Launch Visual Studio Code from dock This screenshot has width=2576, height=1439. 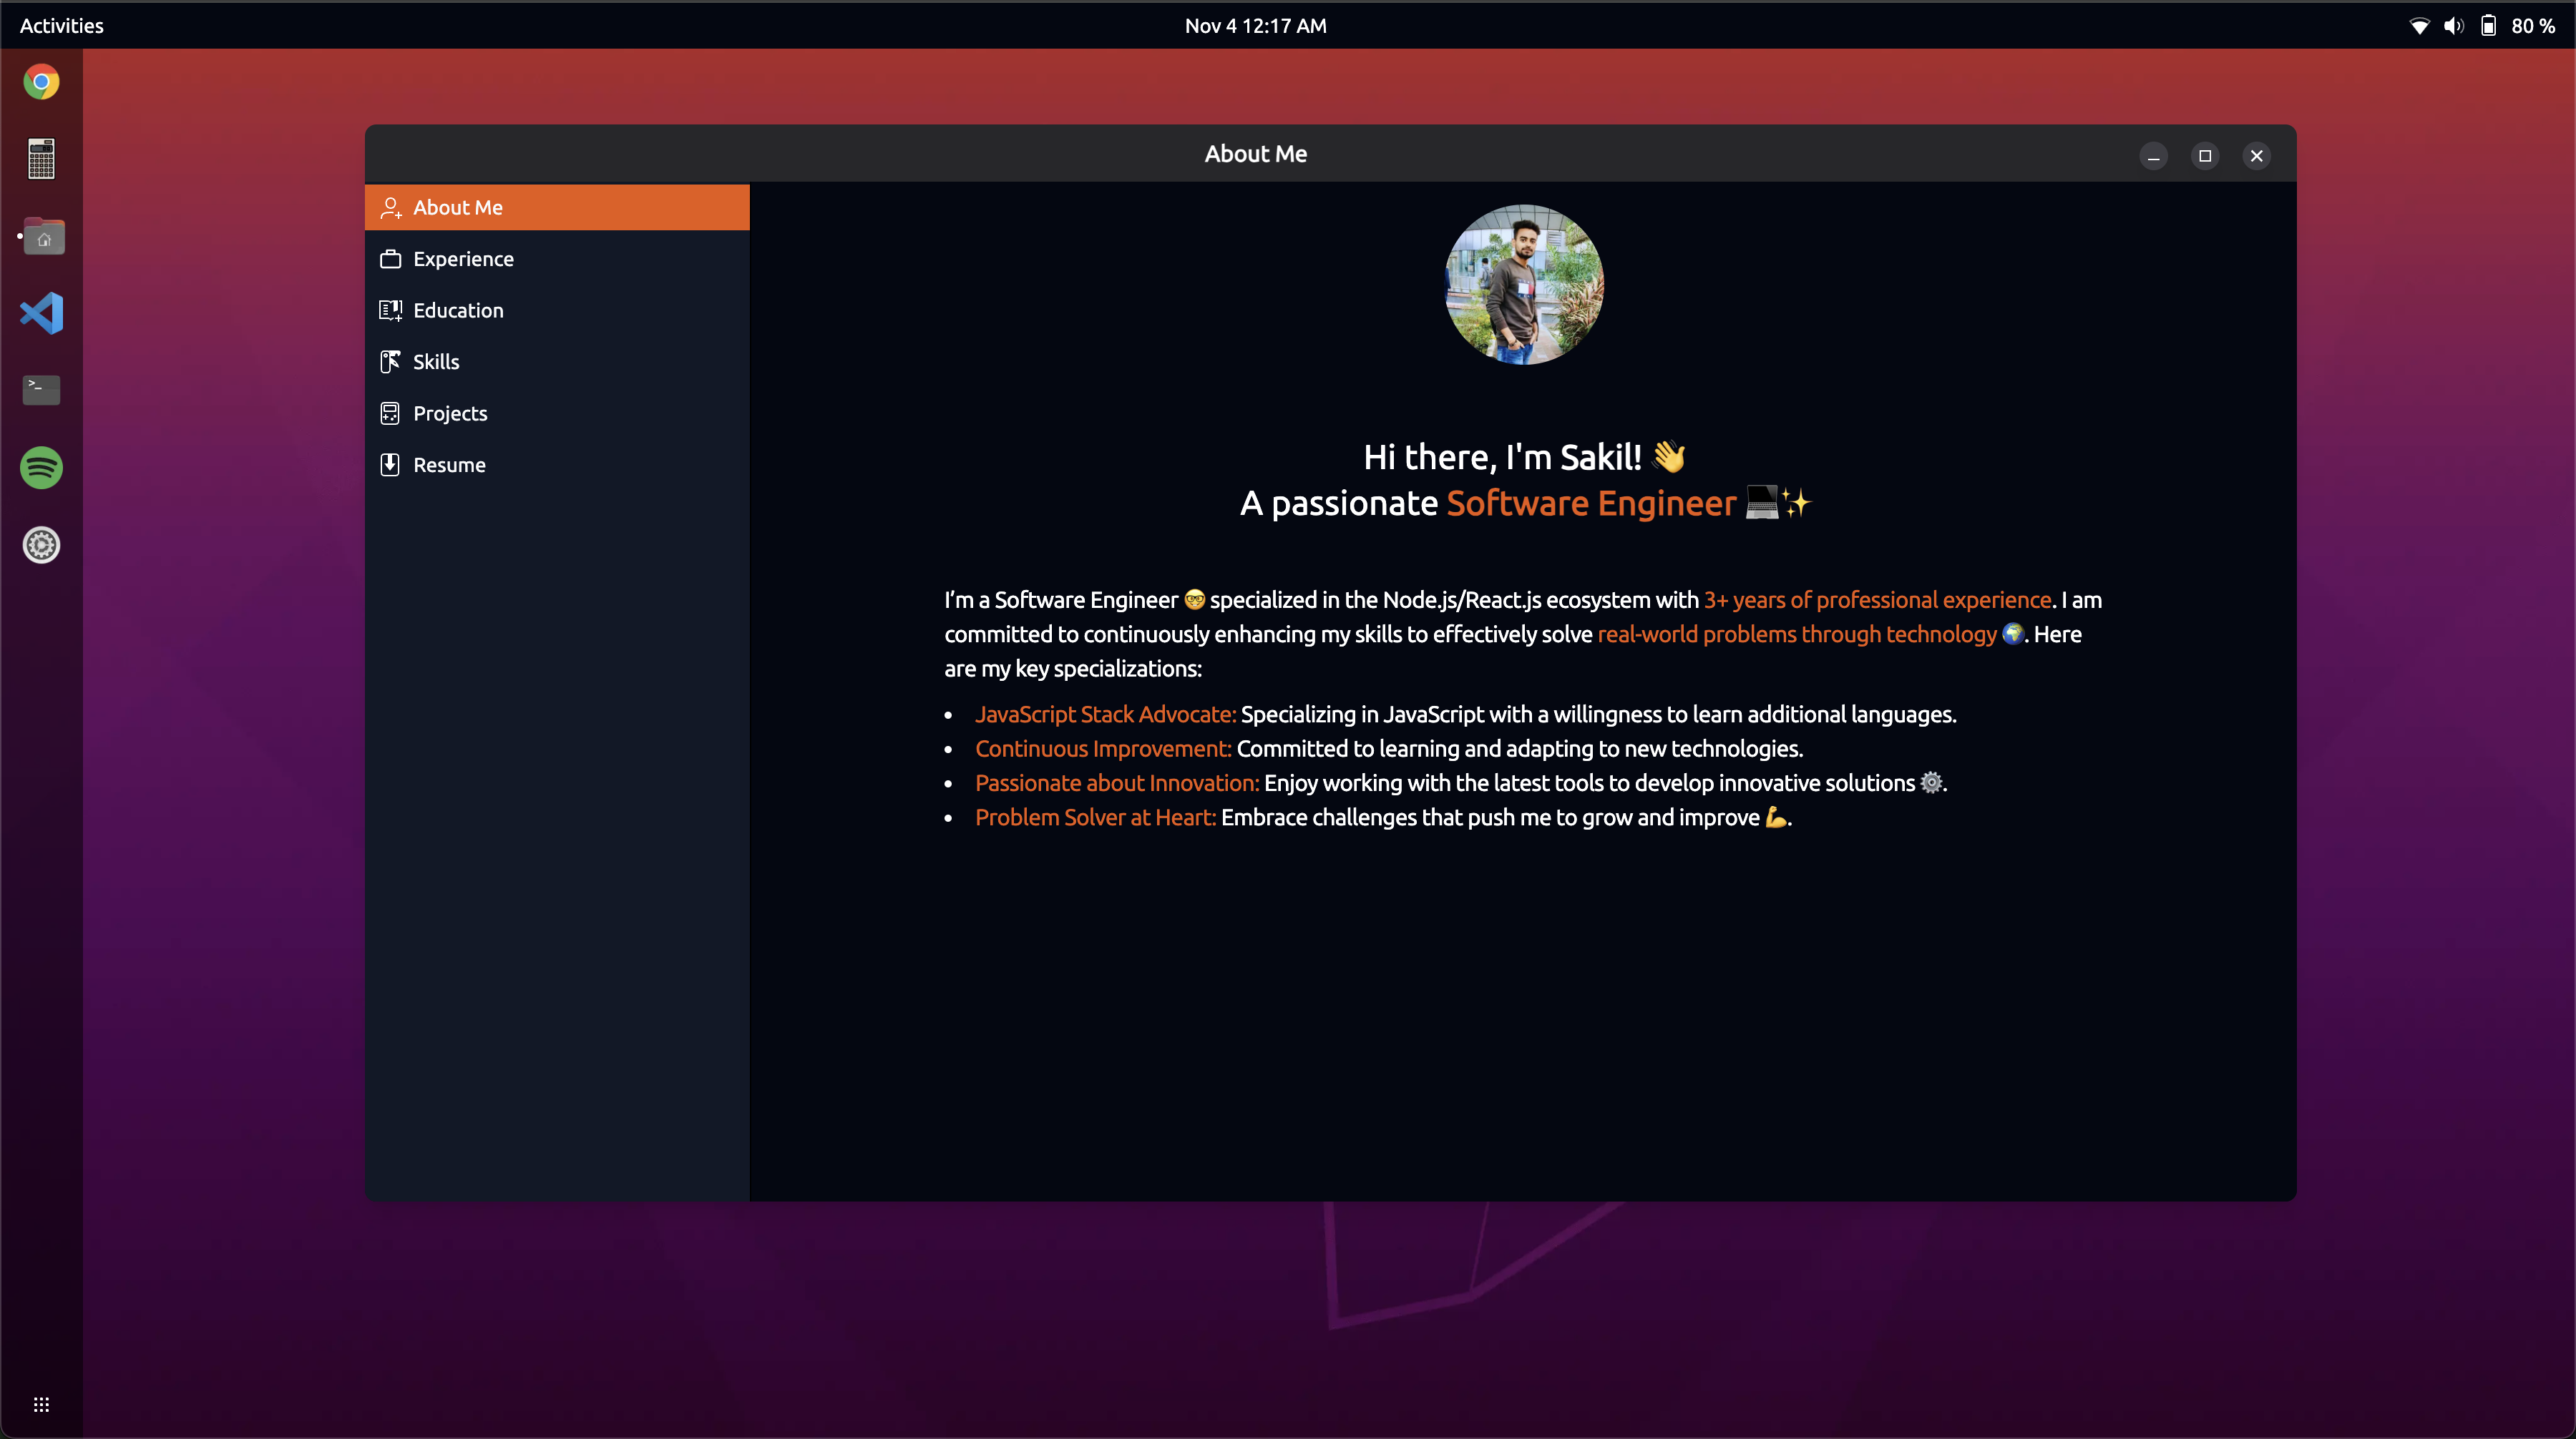pyautogui.click(x=41, y=314)
